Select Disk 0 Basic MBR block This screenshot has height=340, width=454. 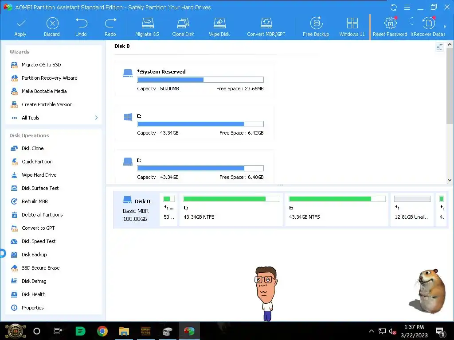click(136, 210)
